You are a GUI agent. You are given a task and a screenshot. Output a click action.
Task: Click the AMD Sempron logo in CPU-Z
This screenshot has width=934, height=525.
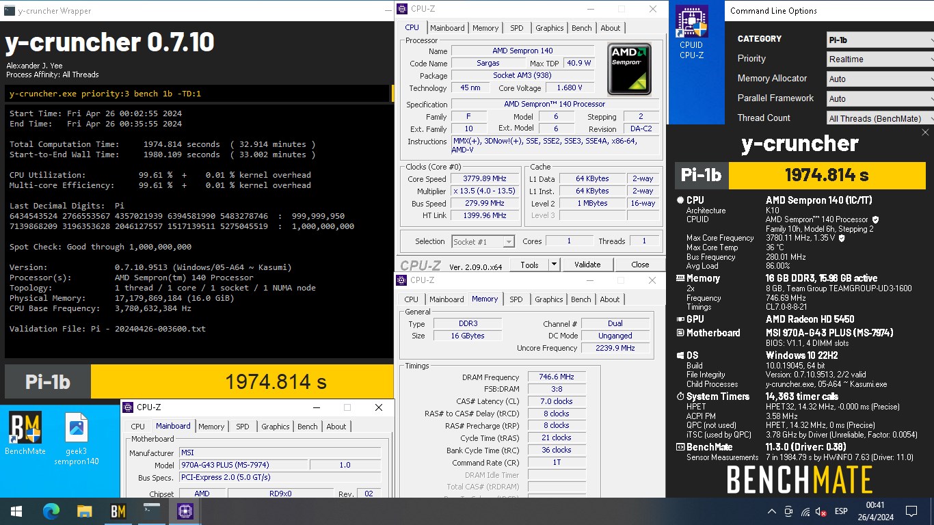(629, 69)
